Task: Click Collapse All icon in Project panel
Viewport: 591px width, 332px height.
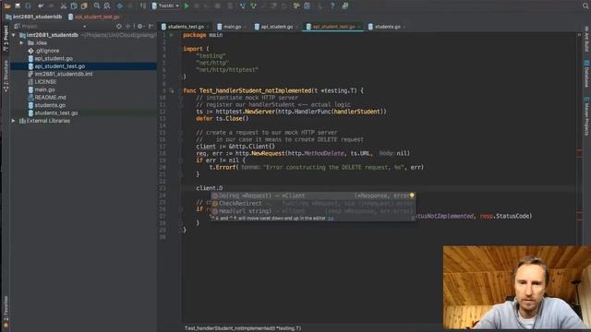Action: [x=127, y=27]
